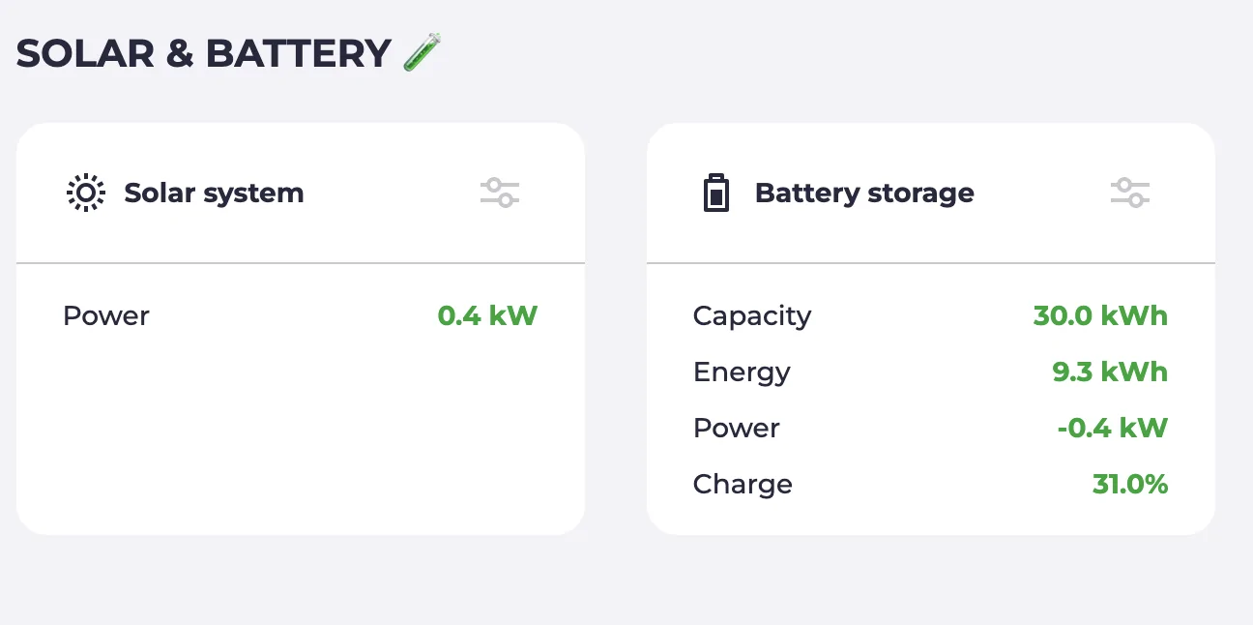The image size is (1253, 625).
Task: Click the Power label on the Solar system card
Action: click(x=105, y=315)
